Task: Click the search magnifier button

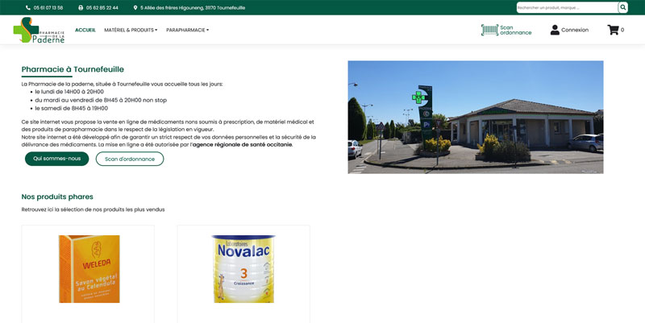Action: (622, 7)
